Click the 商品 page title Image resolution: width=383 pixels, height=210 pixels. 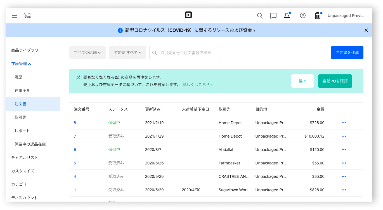27,16
